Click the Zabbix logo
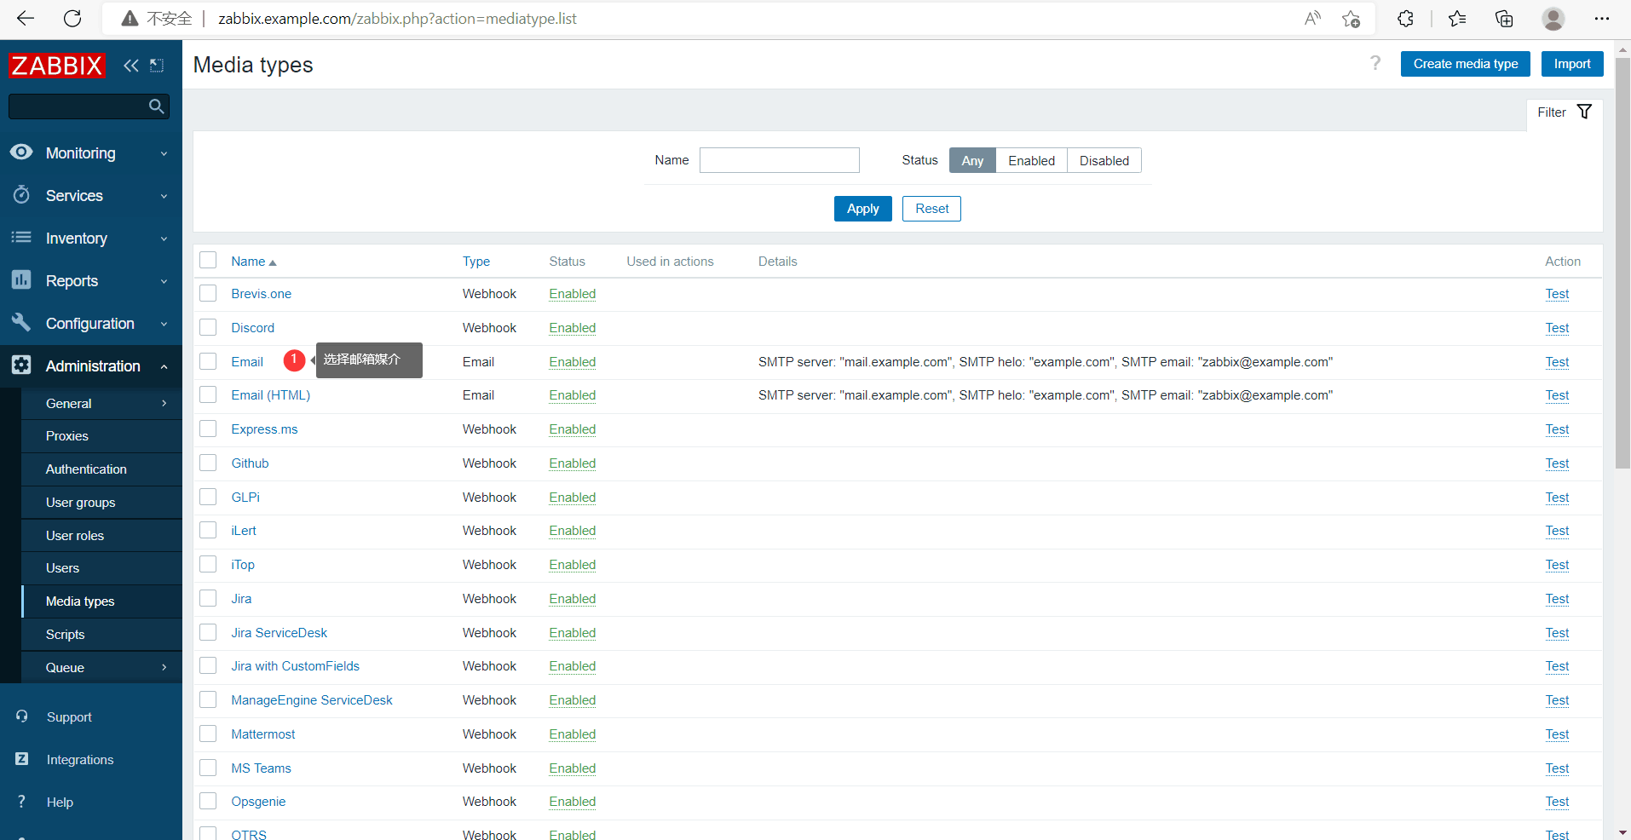Screen dimensions: 1631x840 coord(57,66)
